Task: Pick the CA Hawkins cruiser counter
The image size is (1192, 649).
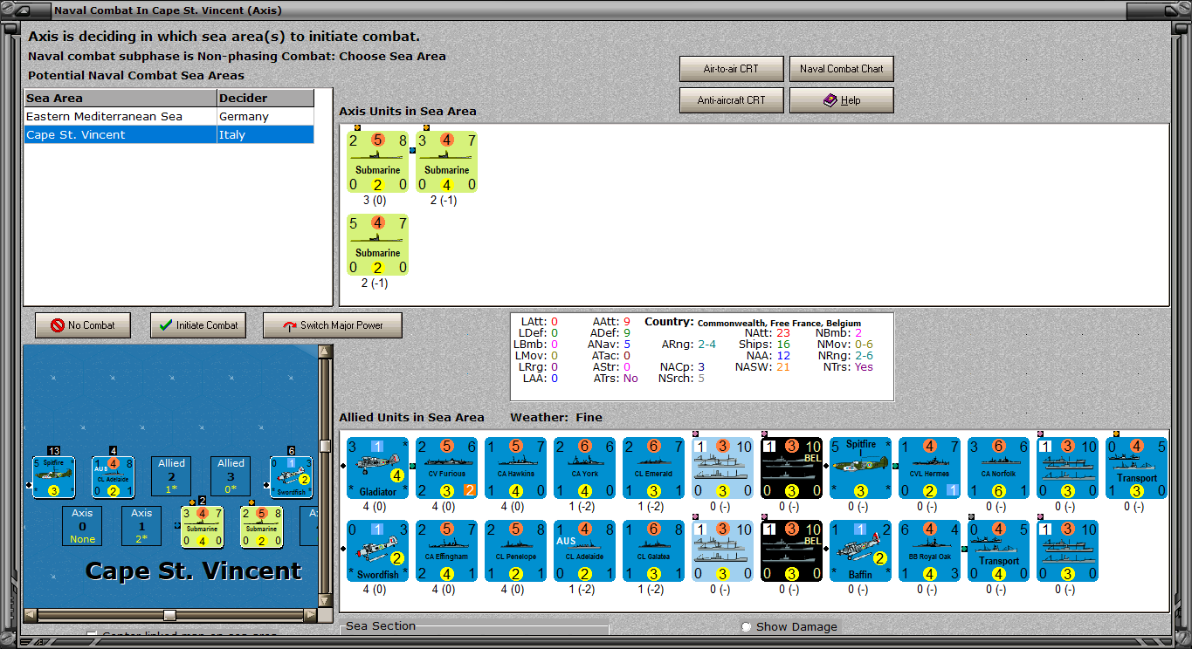Action: click(515, 468)
